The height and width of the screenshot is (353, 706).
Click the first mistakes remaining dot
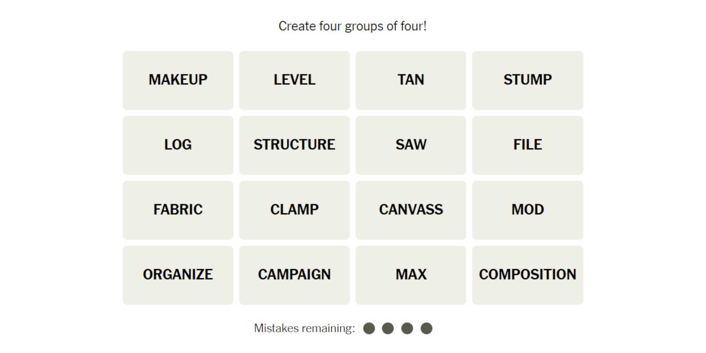[x=369, y=328]
